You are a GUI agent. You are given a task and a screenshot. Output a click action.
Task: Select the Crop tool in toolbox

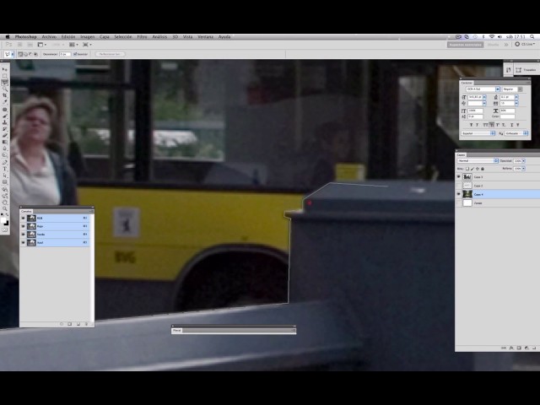pyautogui.click(x=5, y=95)
